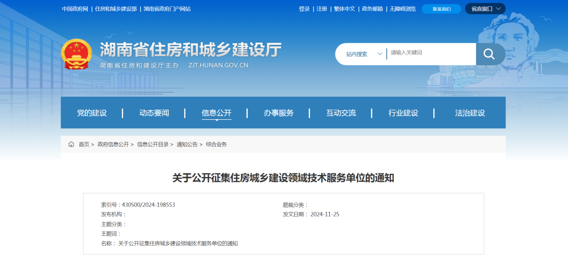Click the index number 430S00/2024-198553
The width and height of the screenshot is (568, 269).
(148, 205)
